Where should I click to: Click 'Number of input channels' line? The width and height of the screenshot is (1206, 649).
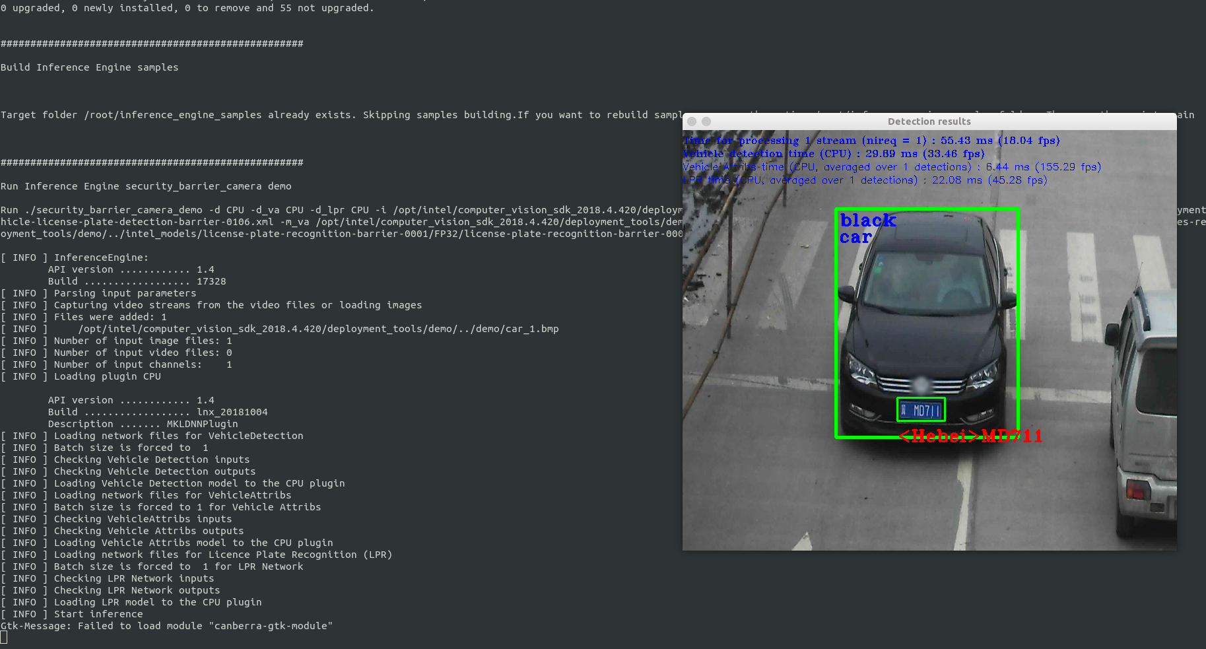(116, 364)
